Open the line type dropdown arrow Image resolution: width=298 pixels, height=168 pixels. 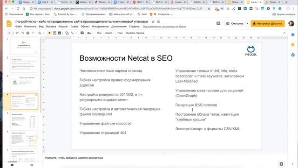click(x=76, y=33)
